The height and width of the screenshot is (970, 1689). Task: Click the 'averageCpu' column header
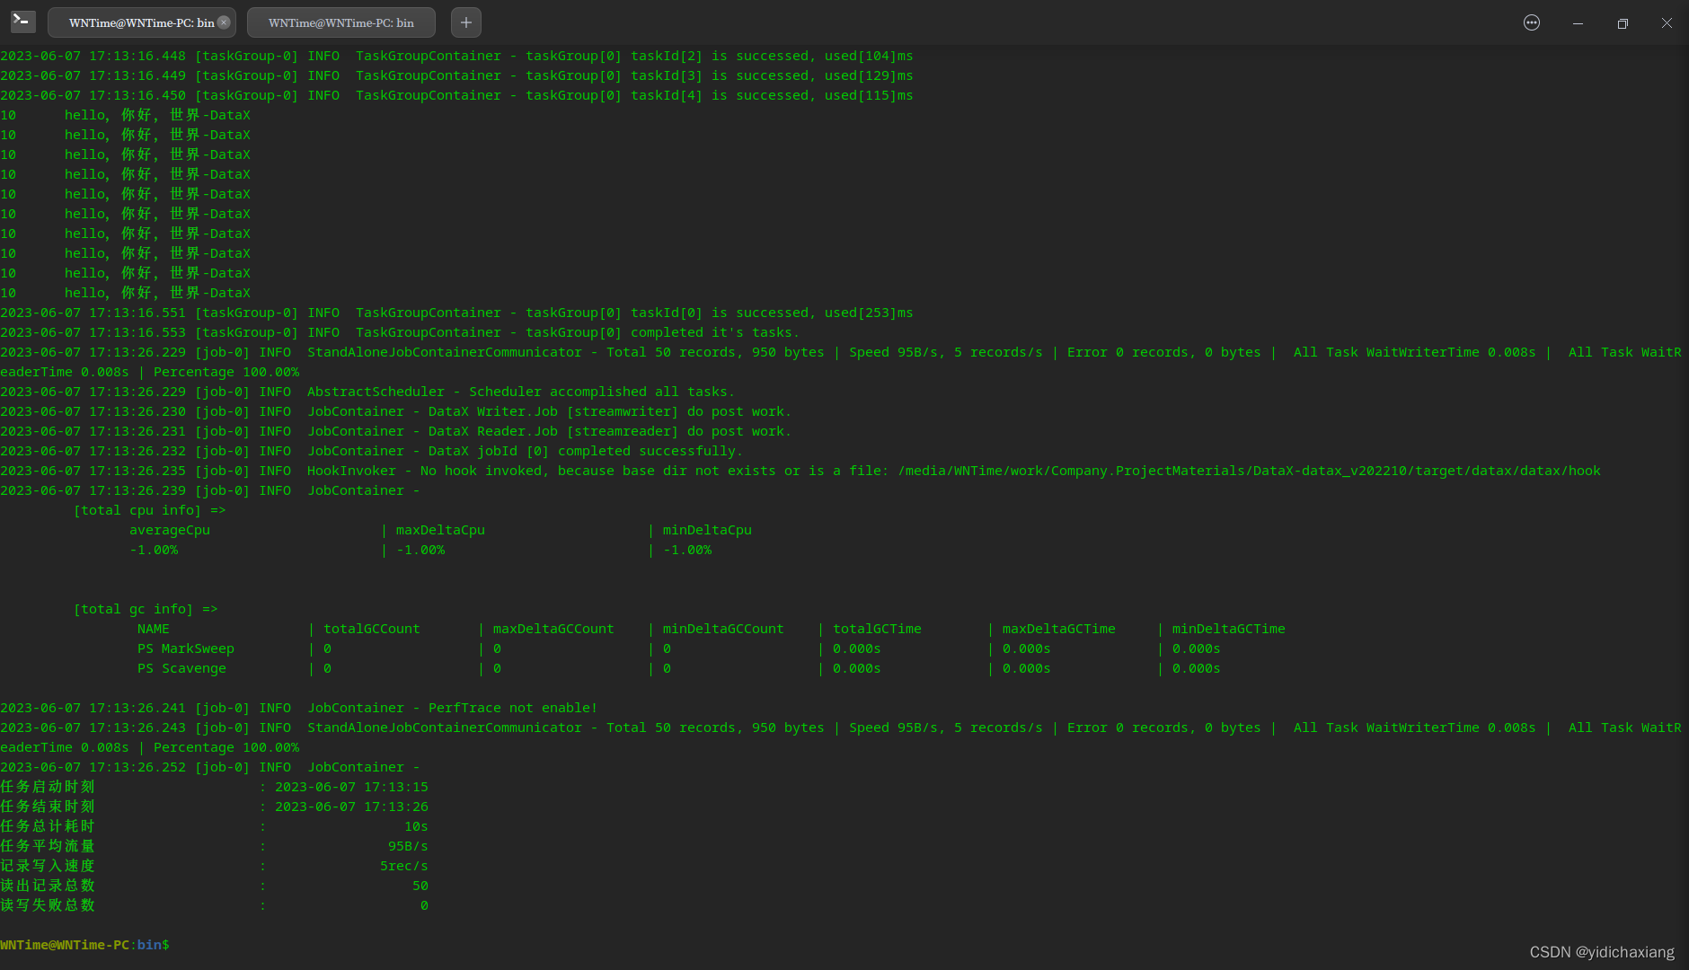click(x=170, y=530)
